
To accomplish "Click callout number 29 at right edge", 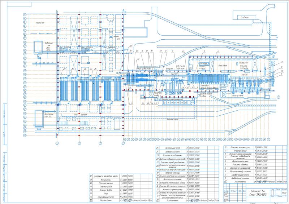I will [x=282, y=62].
